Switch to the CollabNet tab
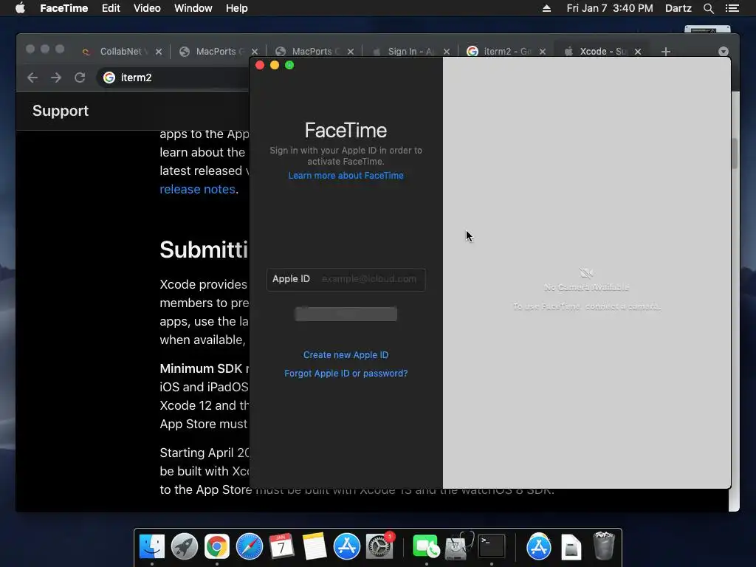The image size is (756, 567). (x=120, y=52)
